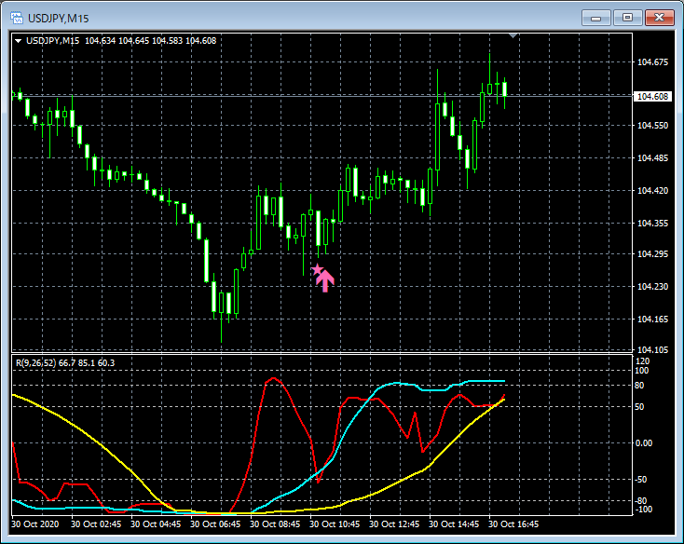Screen dimensions: 684x544
Task: Click the chart shift triangle marker at top
Action: 513,35
